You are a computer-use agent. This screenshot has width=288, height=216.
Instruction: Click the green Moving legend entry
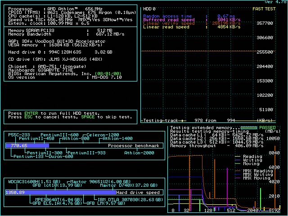[x=247, y=164]
